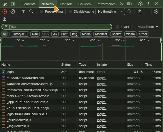Select the inspect element tool
The width and height of the screenshot is (163, 132).
[5, 4]
